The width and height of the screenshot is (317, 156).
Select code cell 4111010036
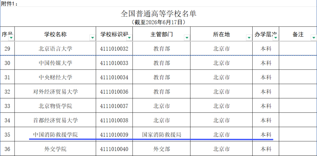[x=114, y=92]
